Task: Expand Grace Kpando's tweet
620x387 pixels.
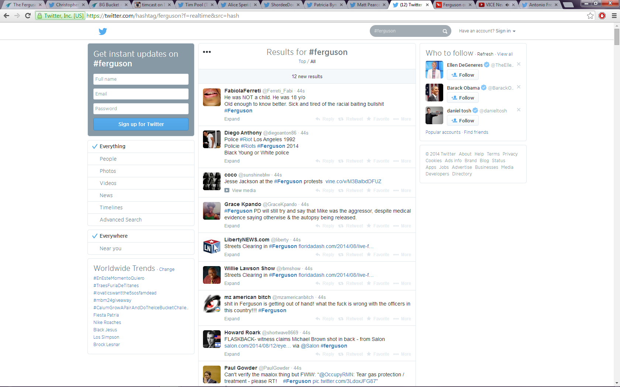Action: 232,226
